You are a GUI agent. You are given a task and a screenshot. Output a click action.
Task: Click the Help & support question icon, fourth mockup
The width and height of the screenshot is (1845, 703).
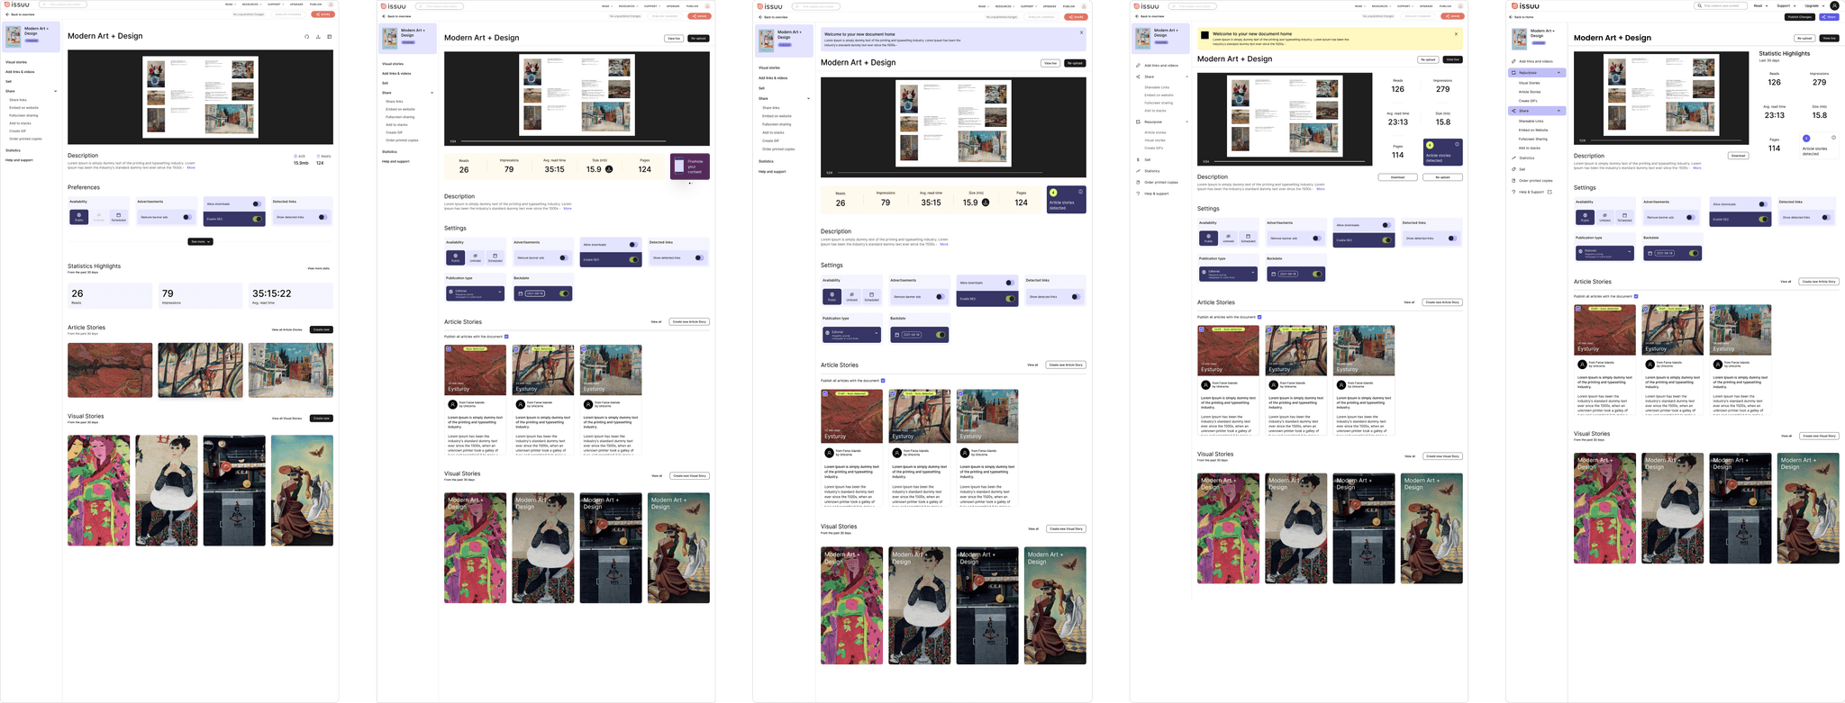tap(1138, 194)
